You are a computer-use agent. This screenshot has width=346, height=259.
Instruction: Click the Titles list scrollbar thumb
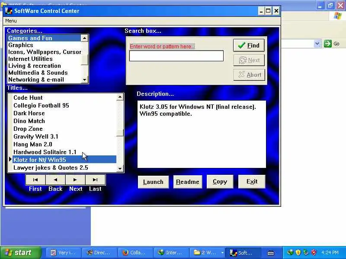click(120, 133)
